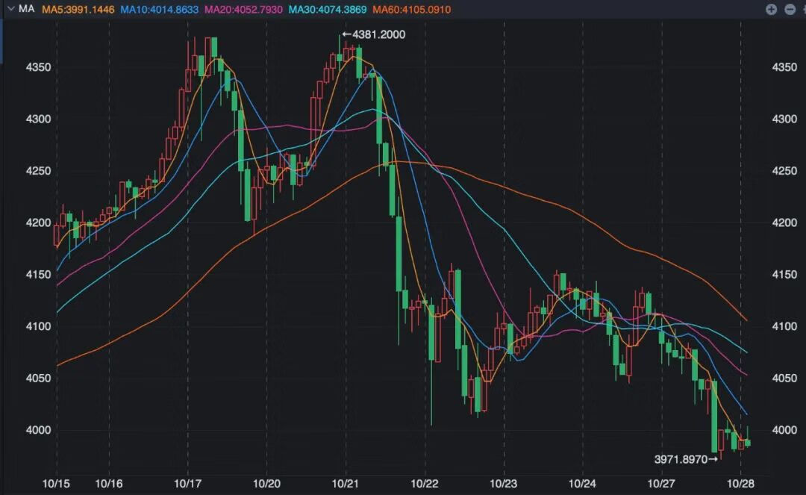This screenshot has width=806, height=495.
Task: Click the 10/21 date on time axis
Action: [x=346, y=484]
